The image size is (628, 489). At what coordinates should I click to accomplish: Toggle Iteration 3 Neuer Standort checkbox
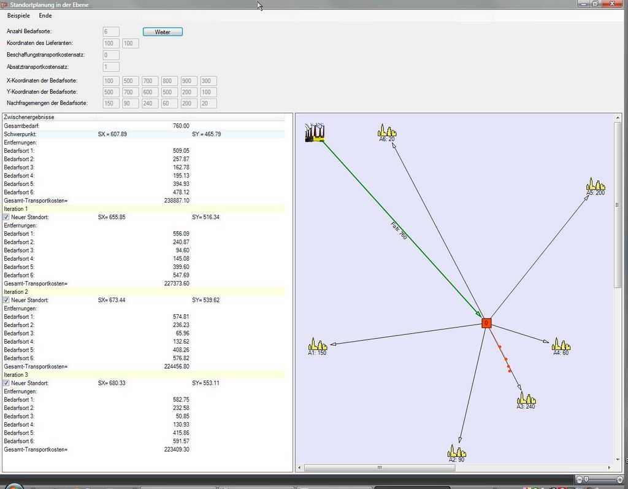tap(6, 383)
